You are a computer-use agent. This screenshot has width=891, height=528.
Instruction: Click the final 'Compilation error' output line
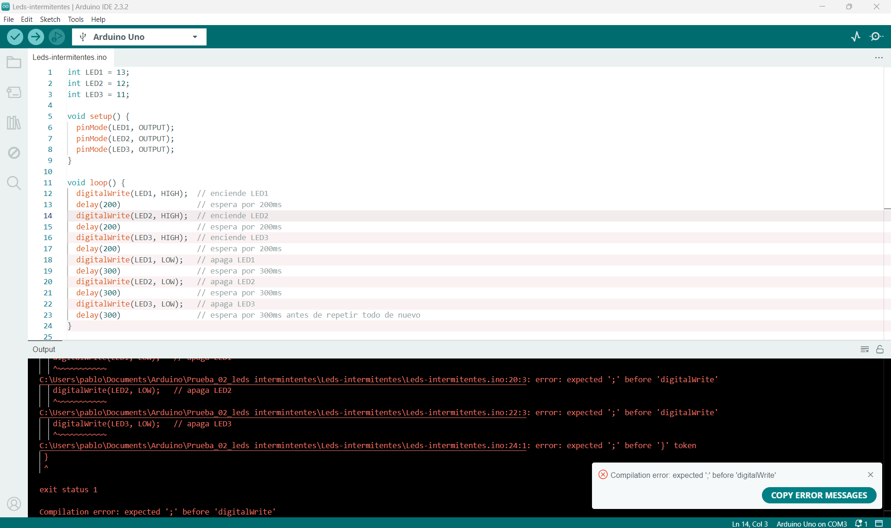(157, 512)
